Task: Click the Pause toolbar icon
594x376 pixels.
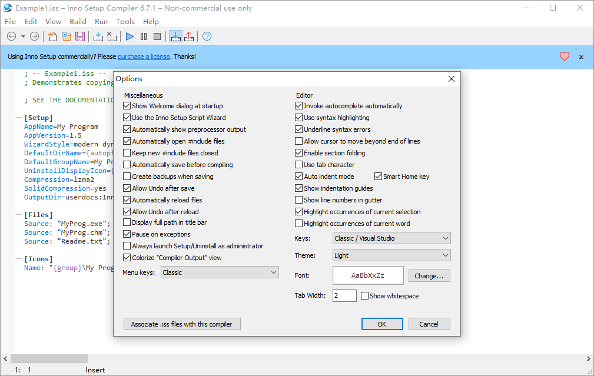Action: (144, 36)
